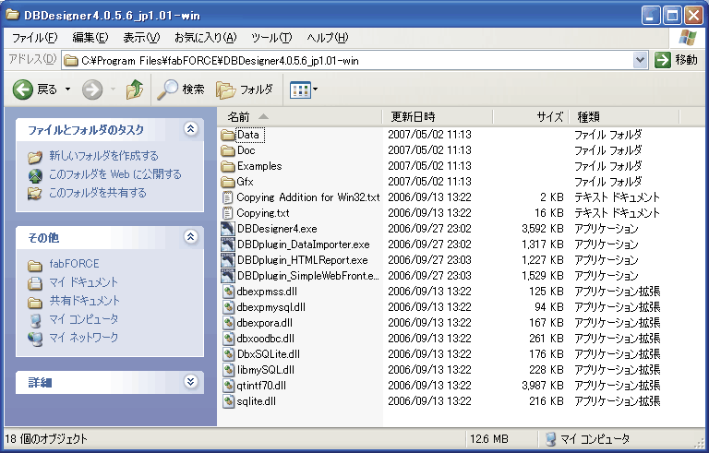Open the 編集(E) menu
The image size is (709, 453).
point(90,38)
